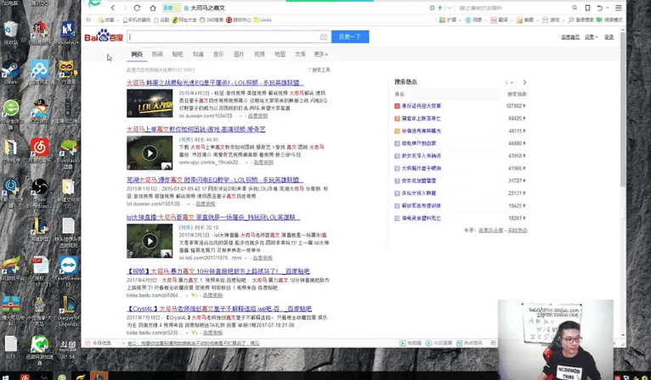Click the 快剪辑 status bar button
Image resolution: width=651 pixels, height=380 pixels.
point(410,344)
